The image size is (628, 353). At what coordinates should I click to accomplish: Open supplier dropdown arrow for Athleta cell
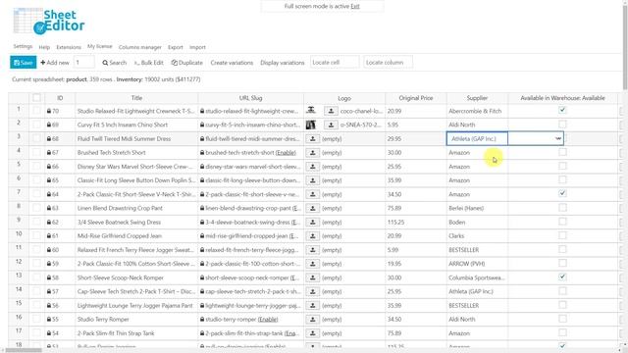tap(558, 138)
